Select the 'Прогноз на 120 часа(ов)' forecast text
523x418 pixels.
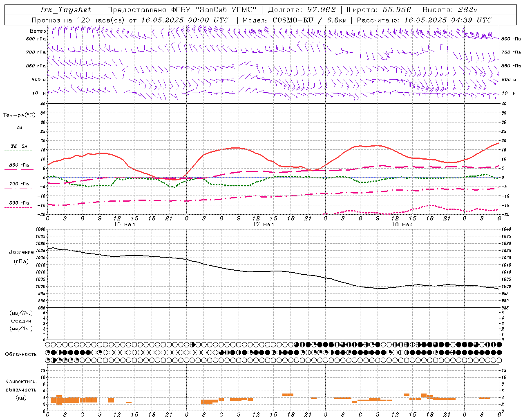[78, 20]
